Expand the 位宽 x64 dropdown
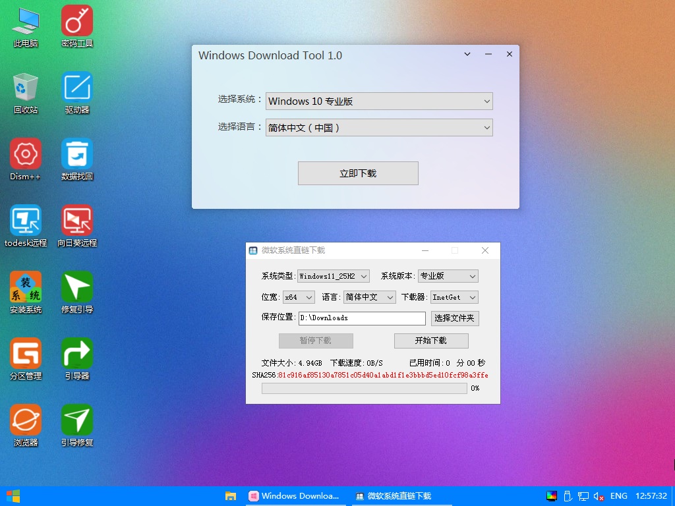 299,297
